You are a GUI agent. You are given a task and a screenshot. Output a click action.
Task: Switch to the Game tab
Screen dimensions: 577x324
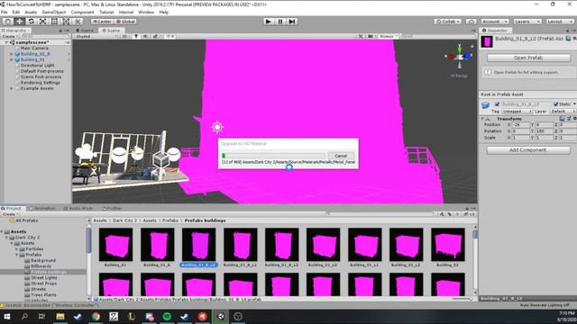click(85, 31)
